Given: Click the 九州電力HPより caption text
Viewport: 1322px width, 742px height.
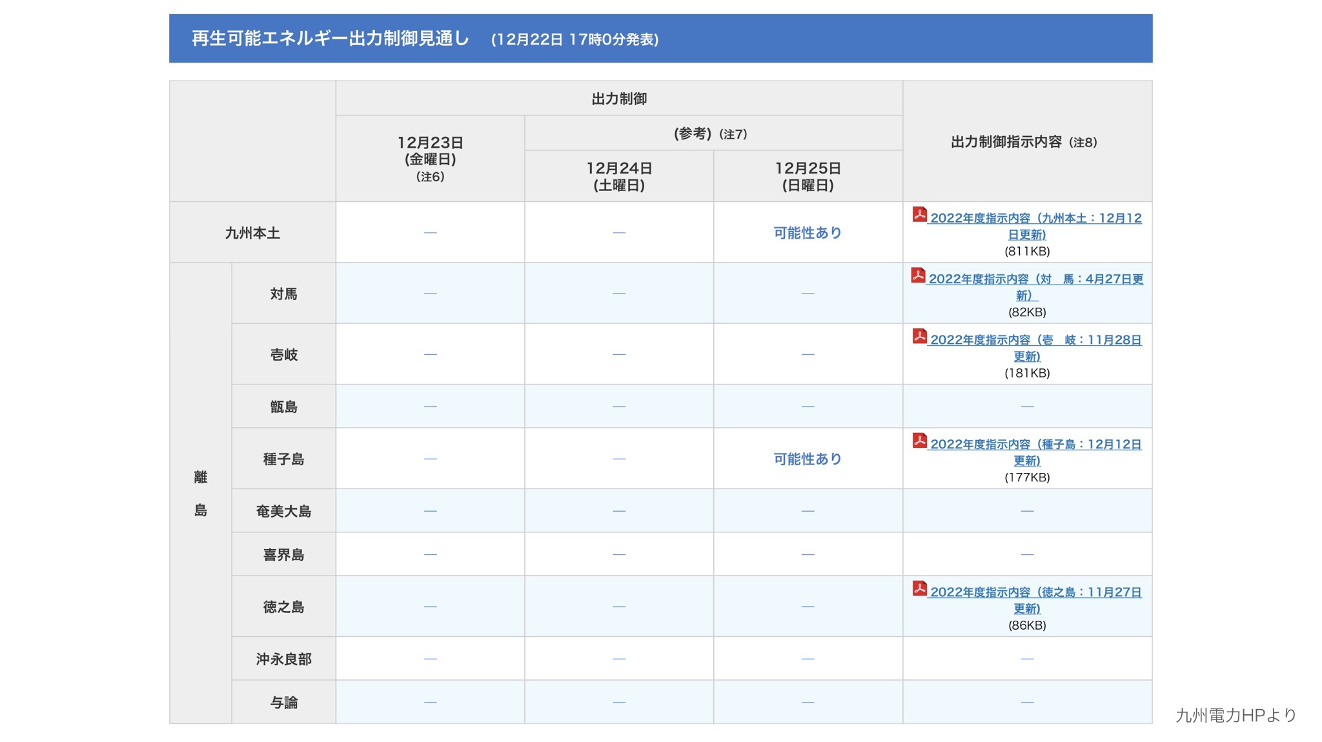Looking at the screenshot, I should [x=1235, y=715].
